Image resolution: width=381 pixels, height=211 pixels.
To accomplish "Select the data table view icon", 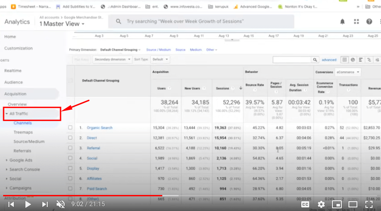I will click(344, 59).
